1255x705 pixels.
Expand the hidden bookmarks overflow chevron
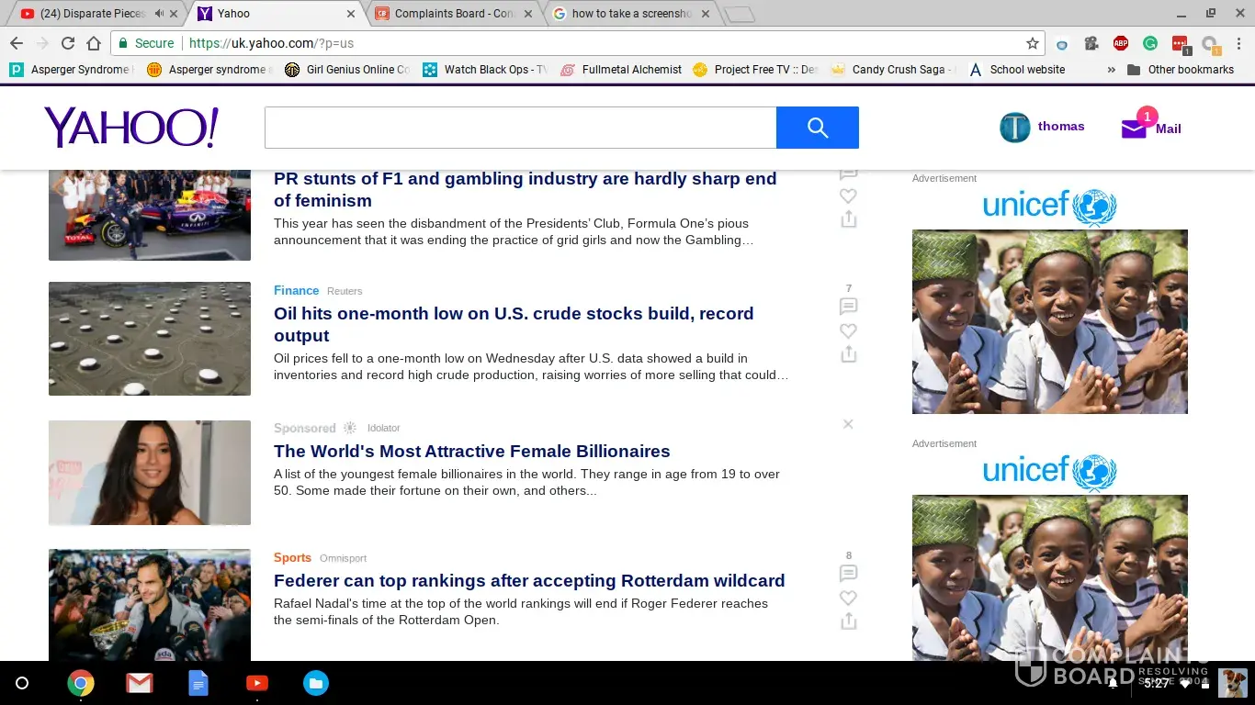click(1111, 70)
